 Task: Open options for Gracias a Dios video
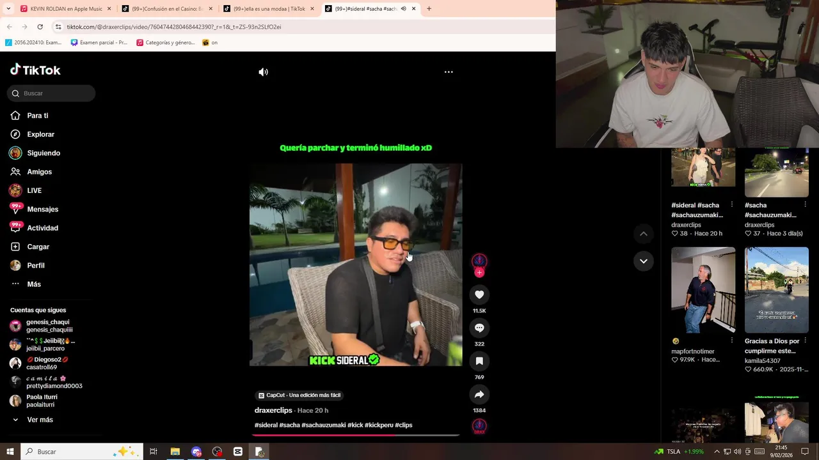(x=805, y=341)
